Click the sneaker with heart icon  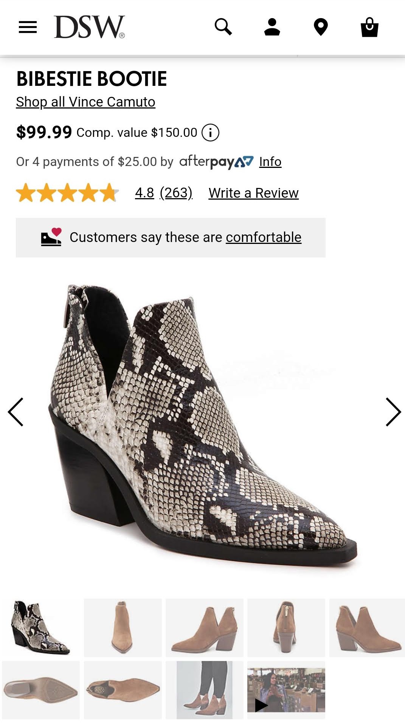point(51,237)
